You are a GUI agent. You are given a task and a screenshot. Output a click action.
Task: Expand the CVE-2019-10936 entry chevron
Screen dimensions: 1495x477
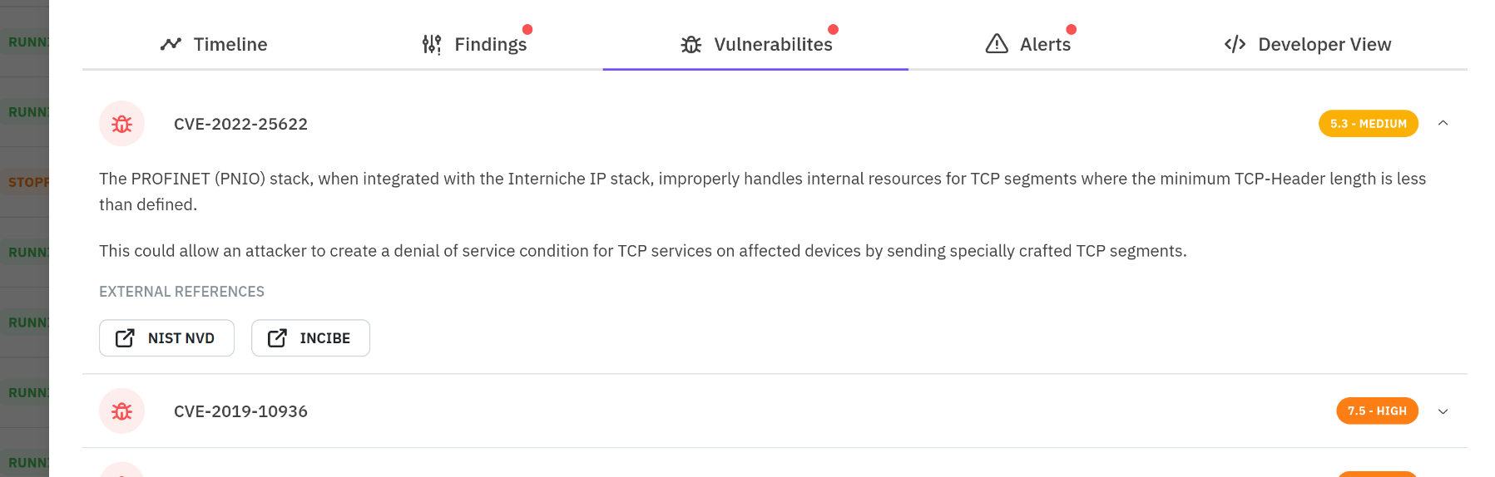[x=1443, y=411]
